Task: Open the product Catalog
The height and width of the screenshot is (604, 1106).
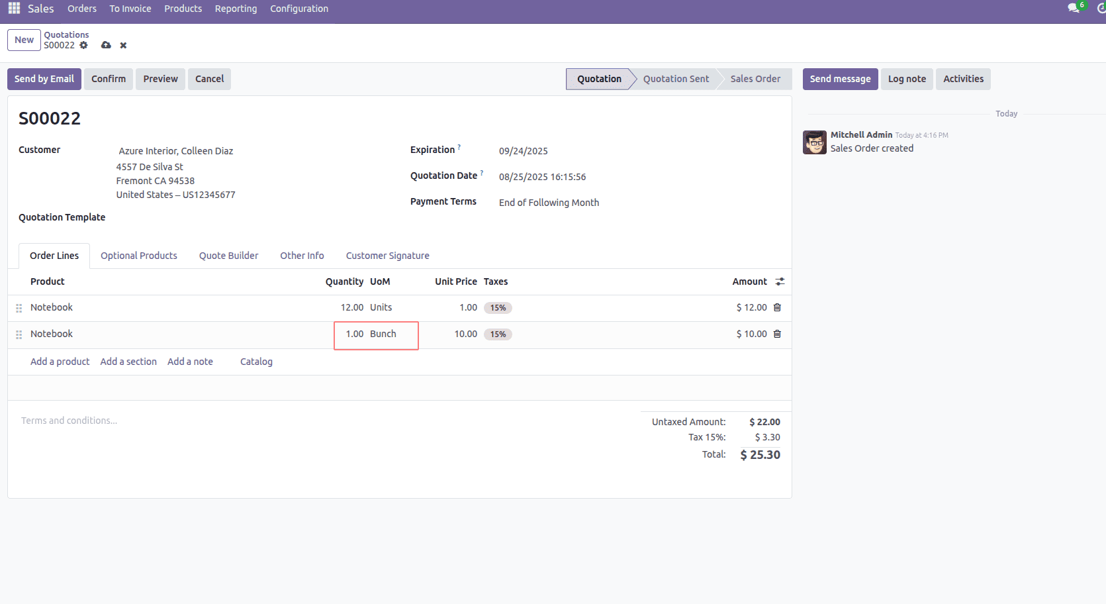Action: tap(256, 362)
